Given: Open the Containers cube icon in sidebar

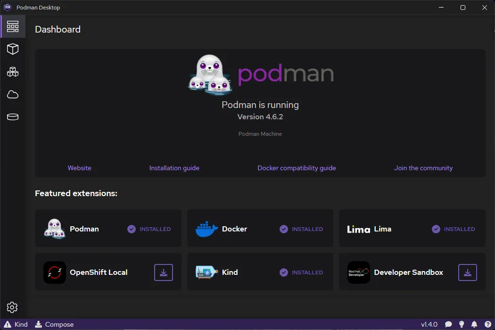Looking at the screenshot, I should click(13, 49).
